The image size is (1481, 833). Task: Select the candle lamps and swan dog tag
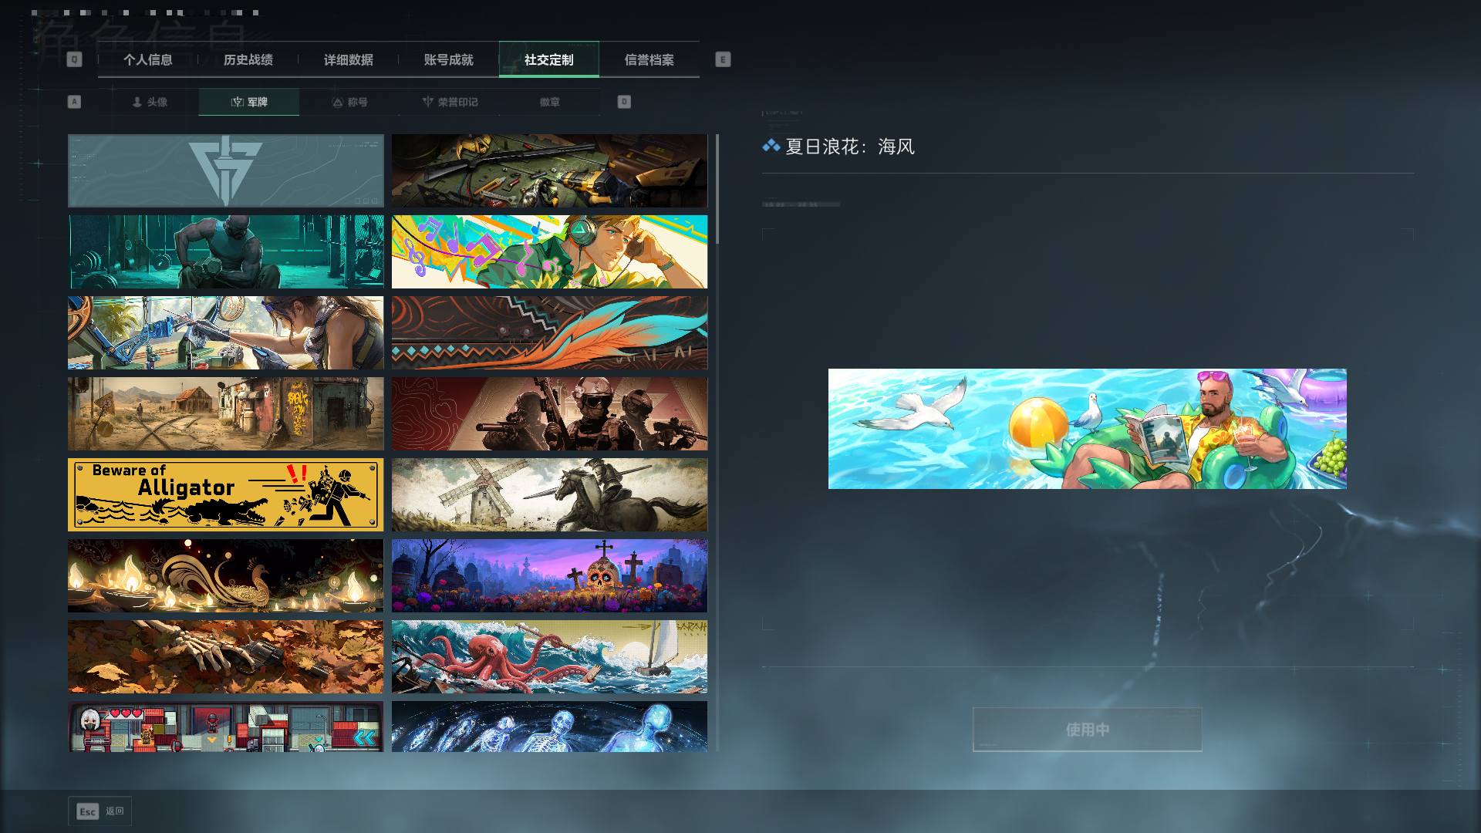click(x=225, y=576)
